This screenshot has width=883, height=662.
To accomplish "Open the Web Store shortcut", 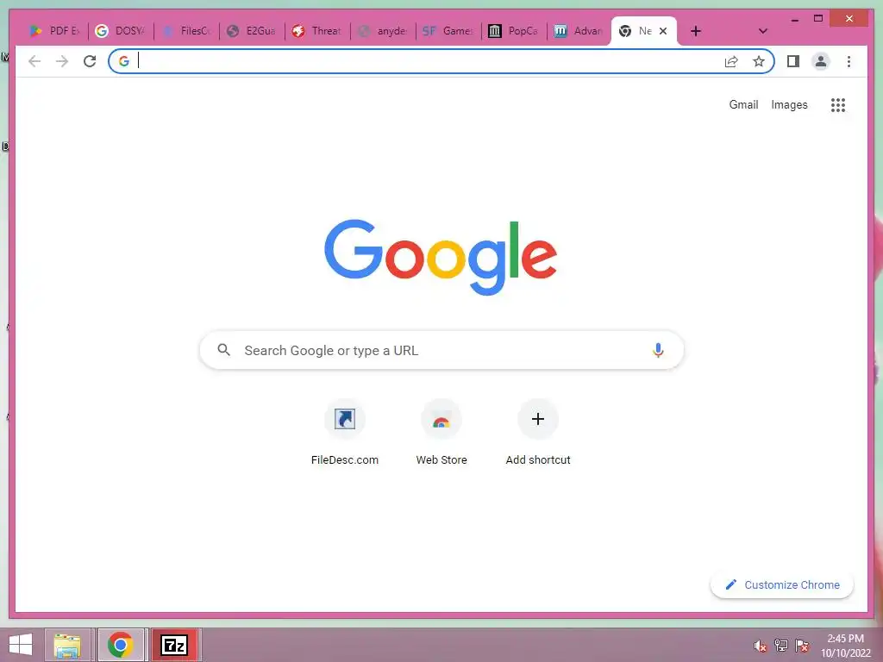I will pyautogui.click(x=441, y=433).
